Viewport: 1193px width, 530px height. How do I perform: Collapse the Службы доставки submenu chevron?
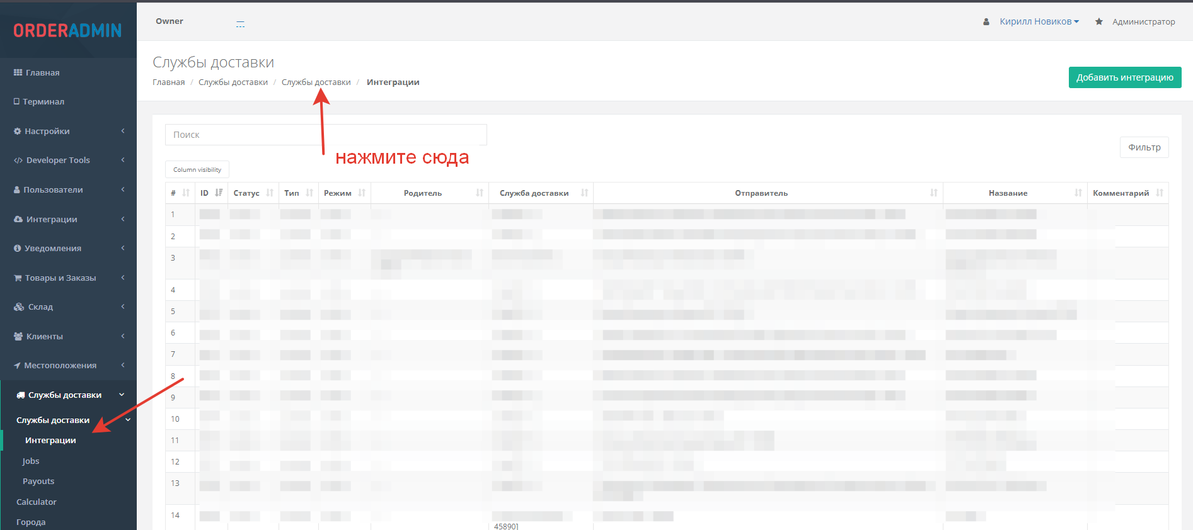click(x=128, y=420)
